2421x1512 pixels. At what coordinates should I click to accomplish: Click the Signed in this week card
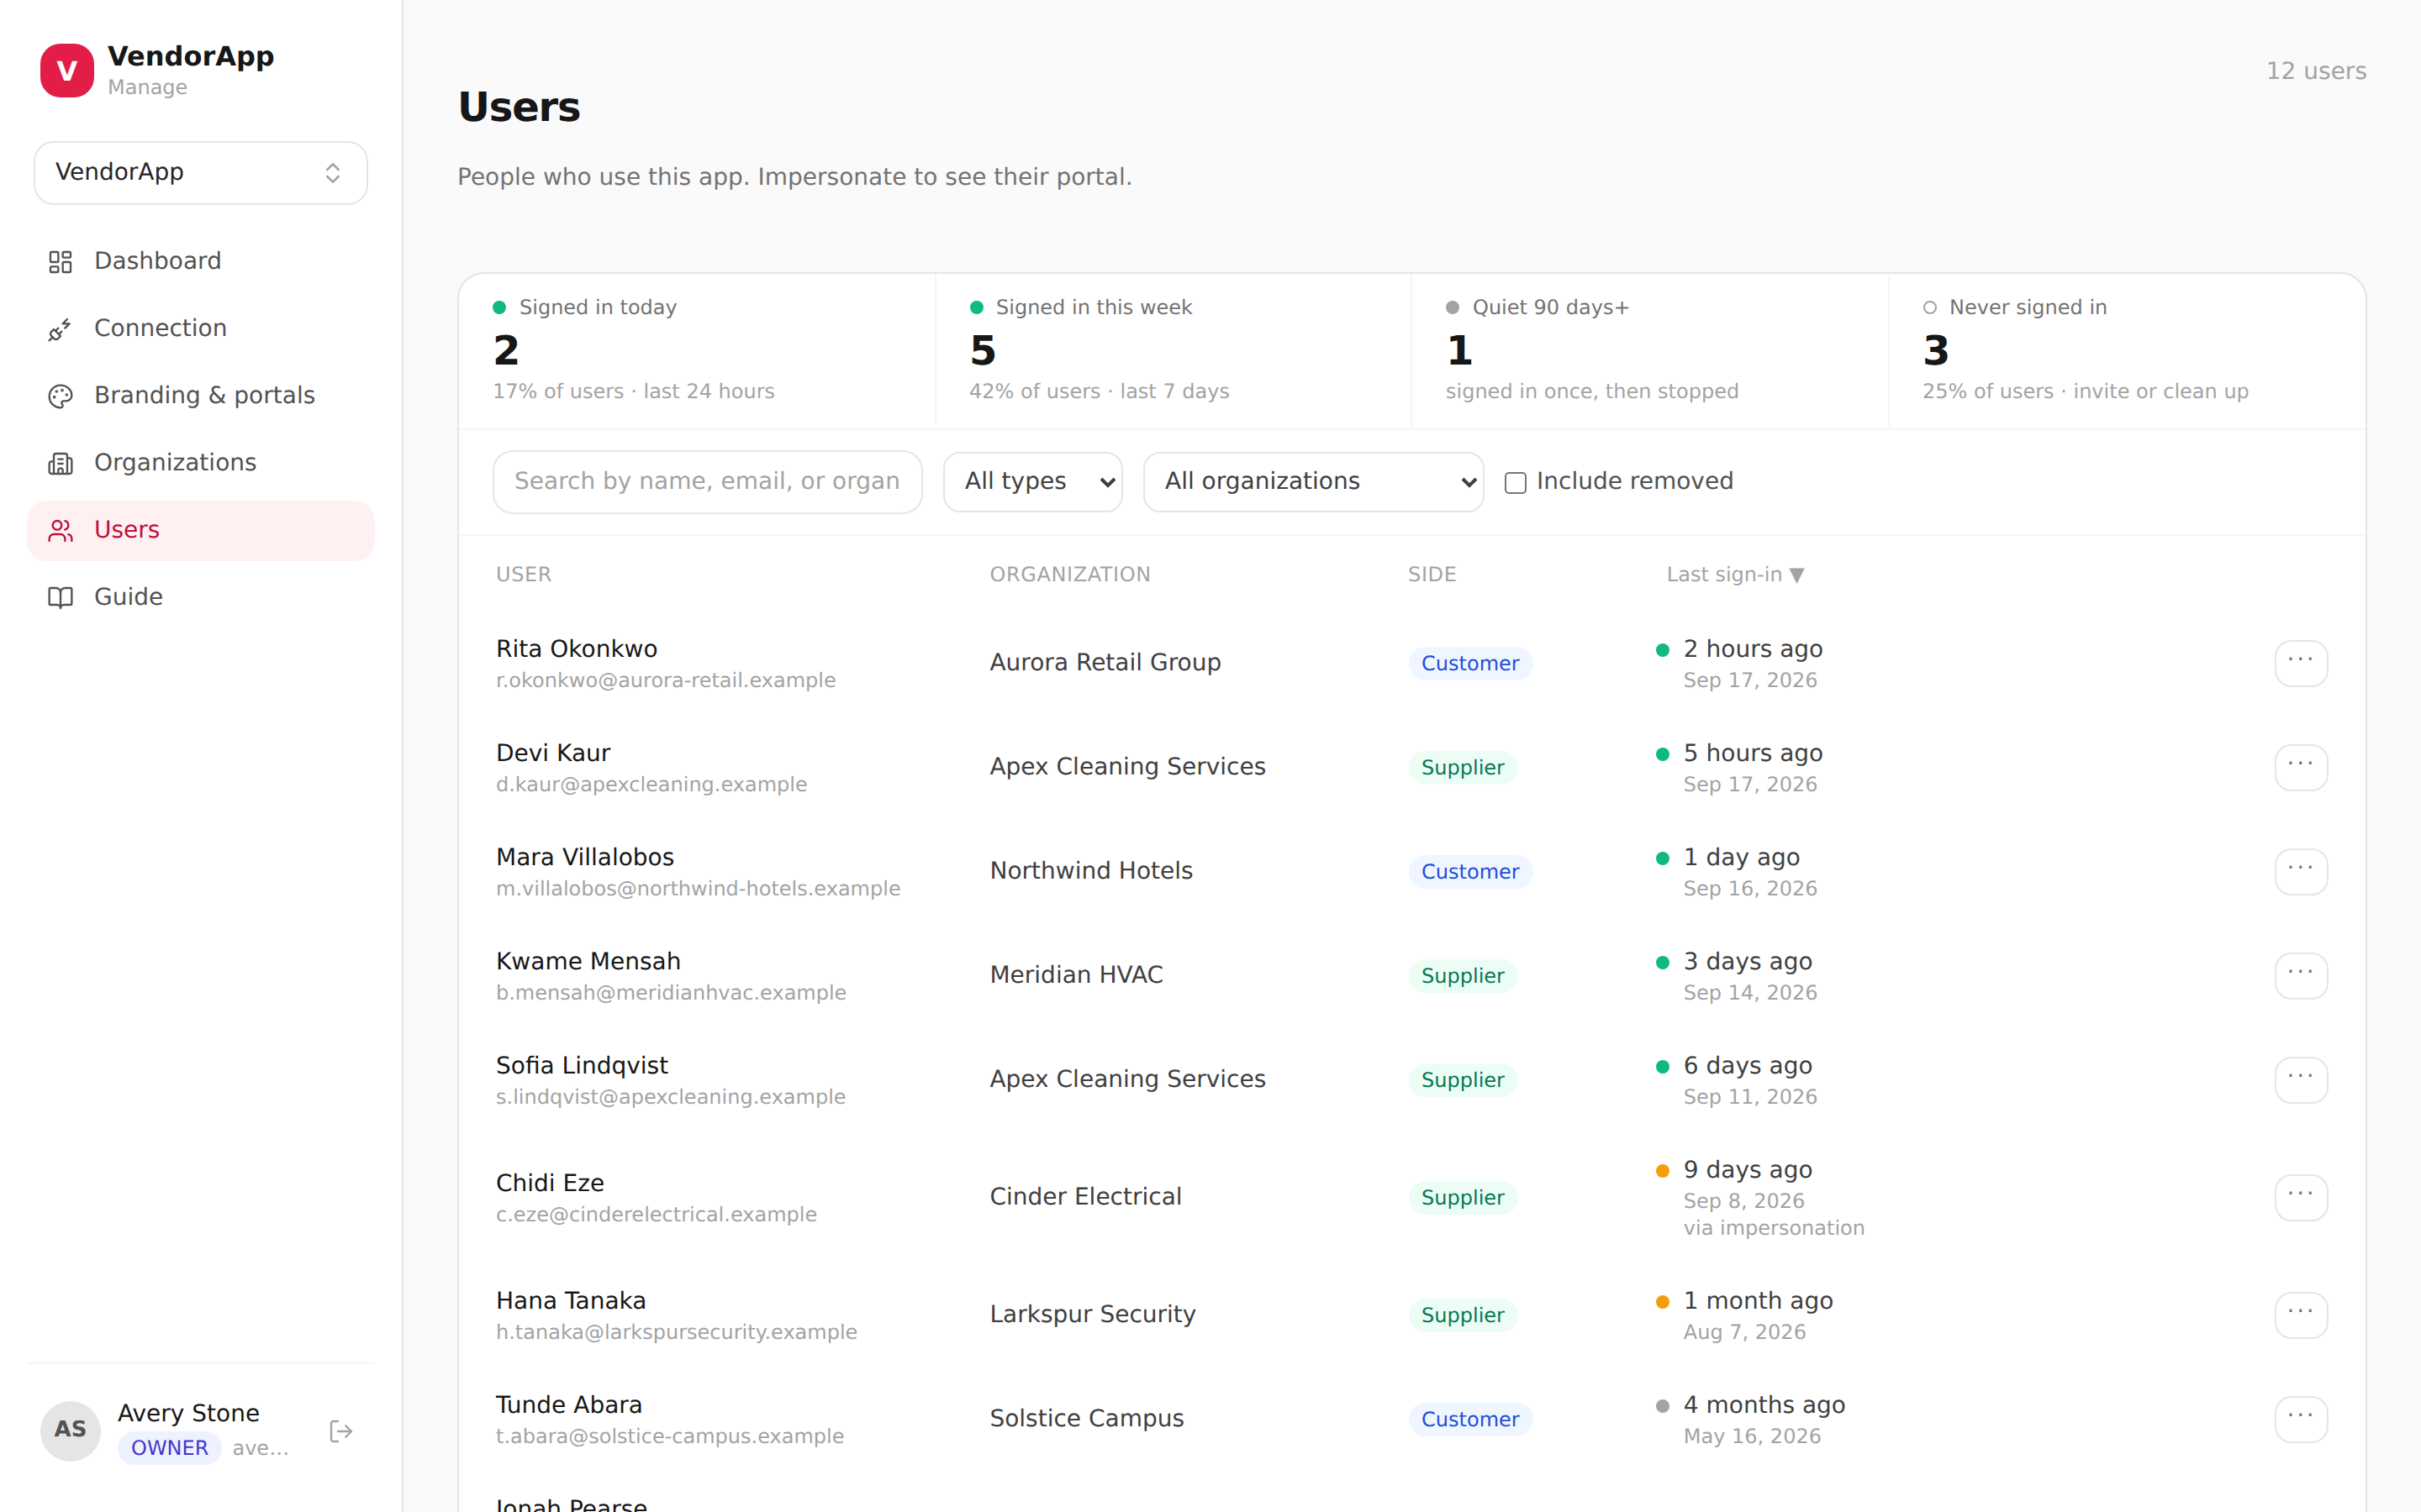coord(1173,350)
